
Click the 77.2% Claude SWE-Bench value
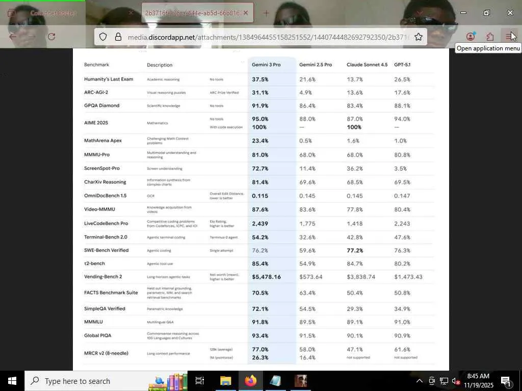click(355, 250)
